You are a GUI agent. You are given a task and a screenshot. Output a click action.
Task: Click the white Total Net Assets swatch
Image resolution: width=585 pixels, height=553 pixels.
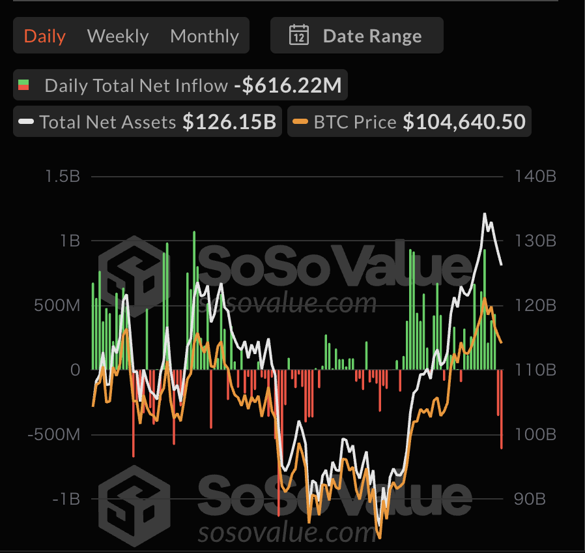coord(26,122)
